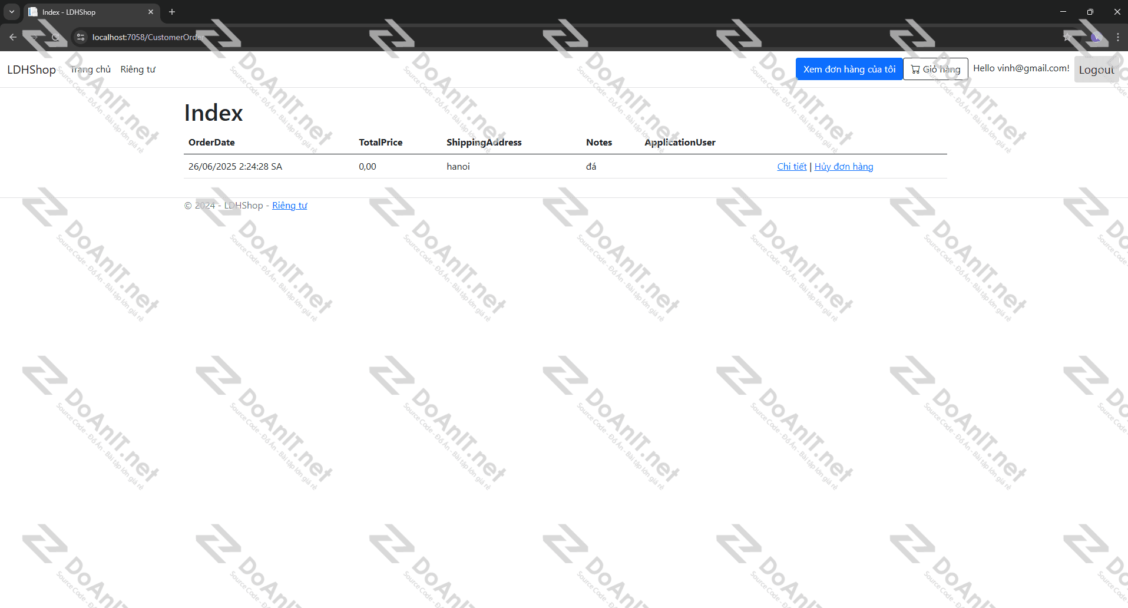Open the Trang chủ menu item

pos(91,70)
